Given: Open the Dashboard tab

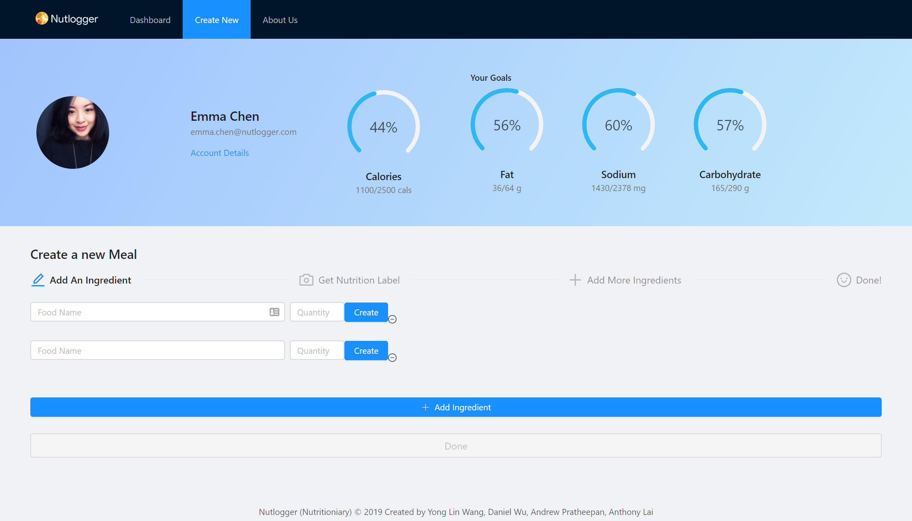Looking at the screenshot, I should (150, 20).
